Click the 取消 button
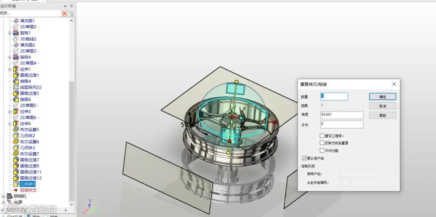 pyautogui.click(x=383, y=106)
